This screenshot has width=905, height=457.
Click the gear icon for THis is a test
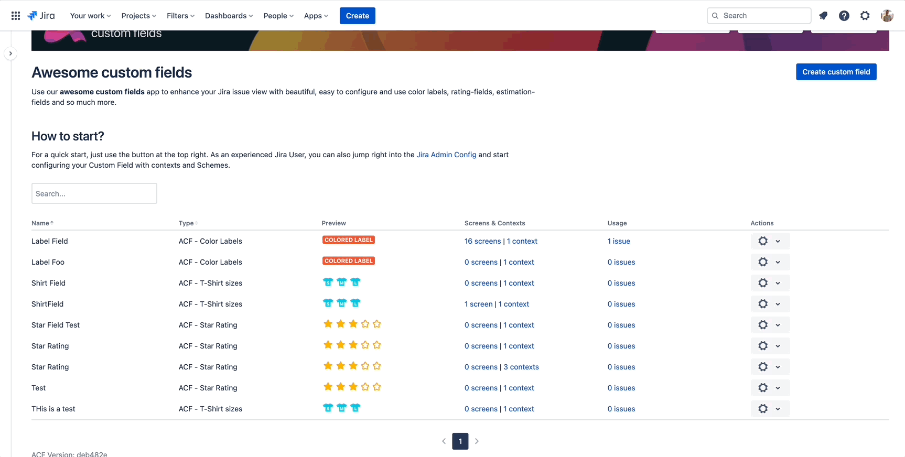tap(763, 409)
